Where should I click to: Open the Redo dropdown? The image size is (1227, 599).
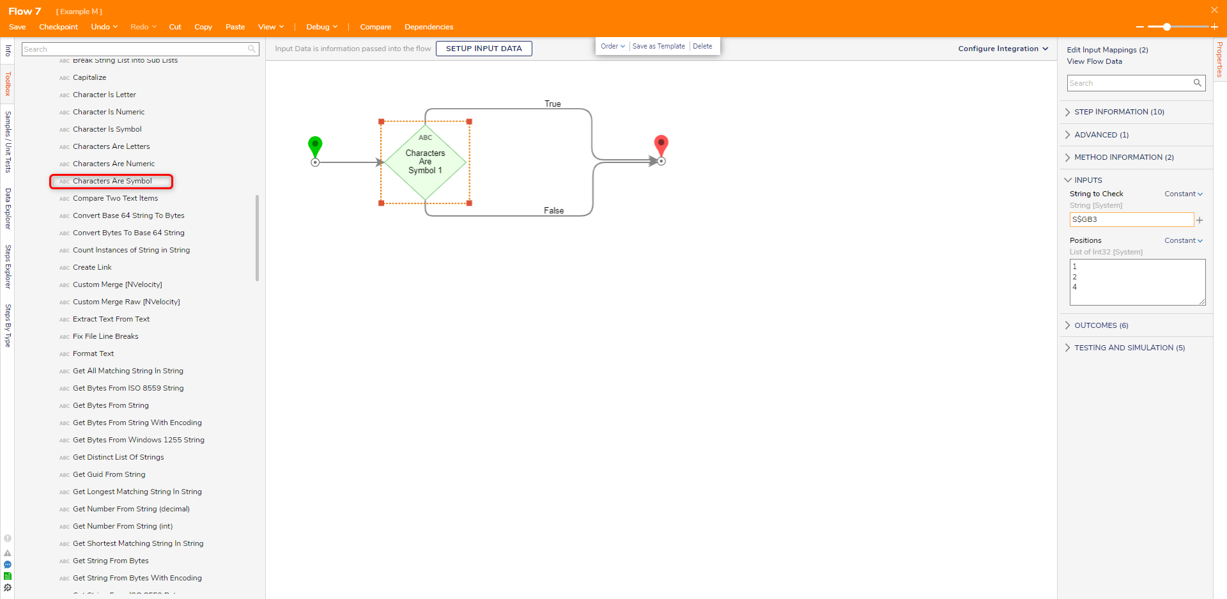pyautogui.click(x=143, y=27)
